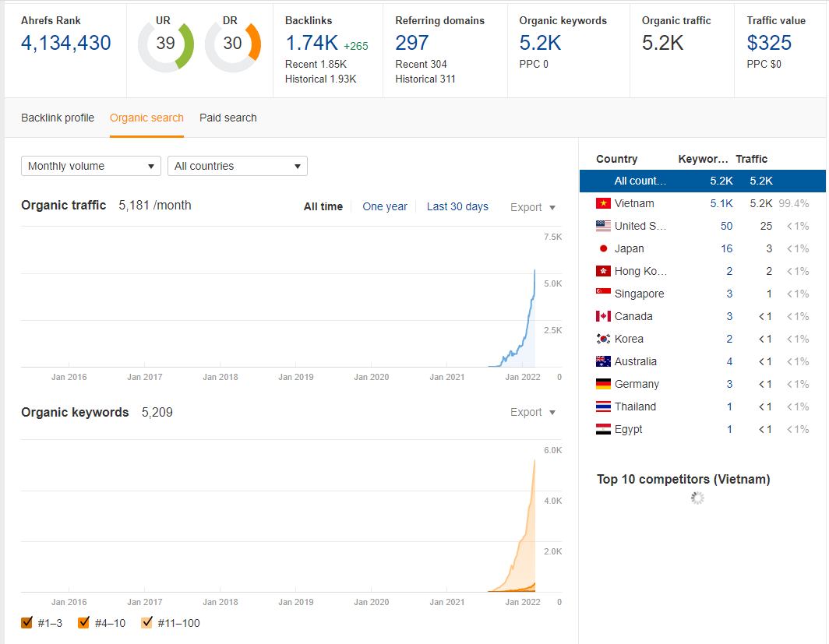The image size is (829, 644).
Task: Click the Canada flag icon
Action: click(602, 316)
